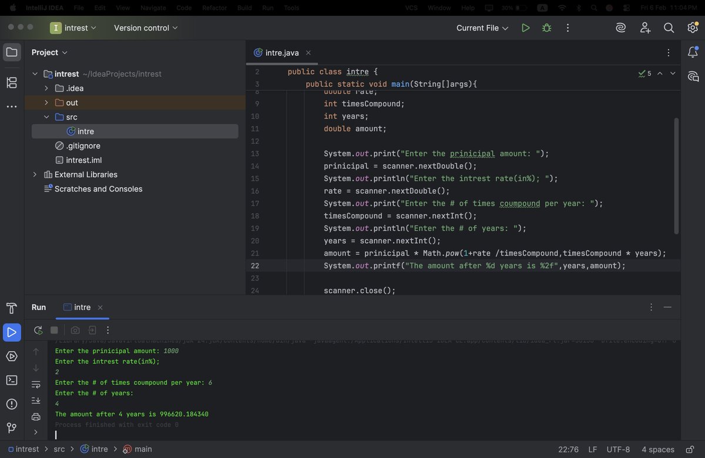The image size is (705, 458).
Task: Collapse the src folder
Action: [46, 117]
